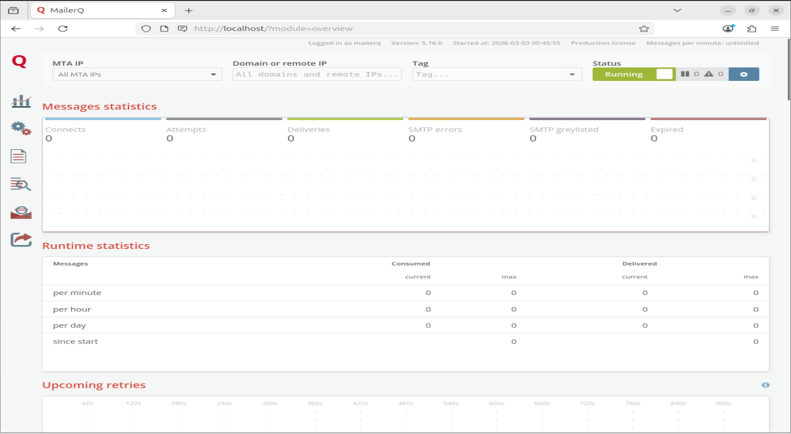791x434 pixels.
Task: Select the MailerQ browser tab
Action: click(102, 10)
